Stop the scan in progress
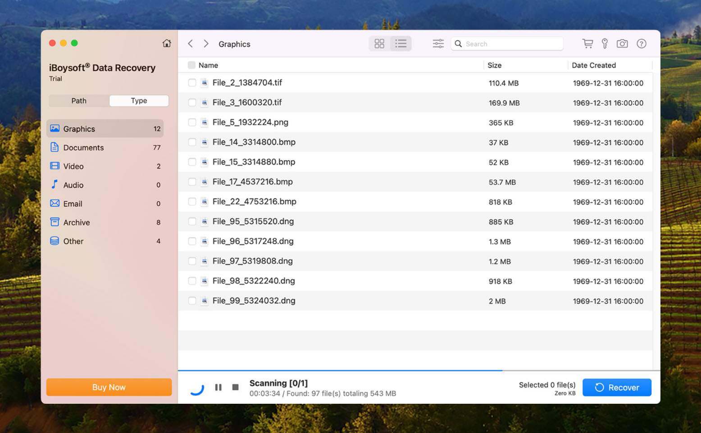This screenshot has height=433, width=701. coord(235,387)
